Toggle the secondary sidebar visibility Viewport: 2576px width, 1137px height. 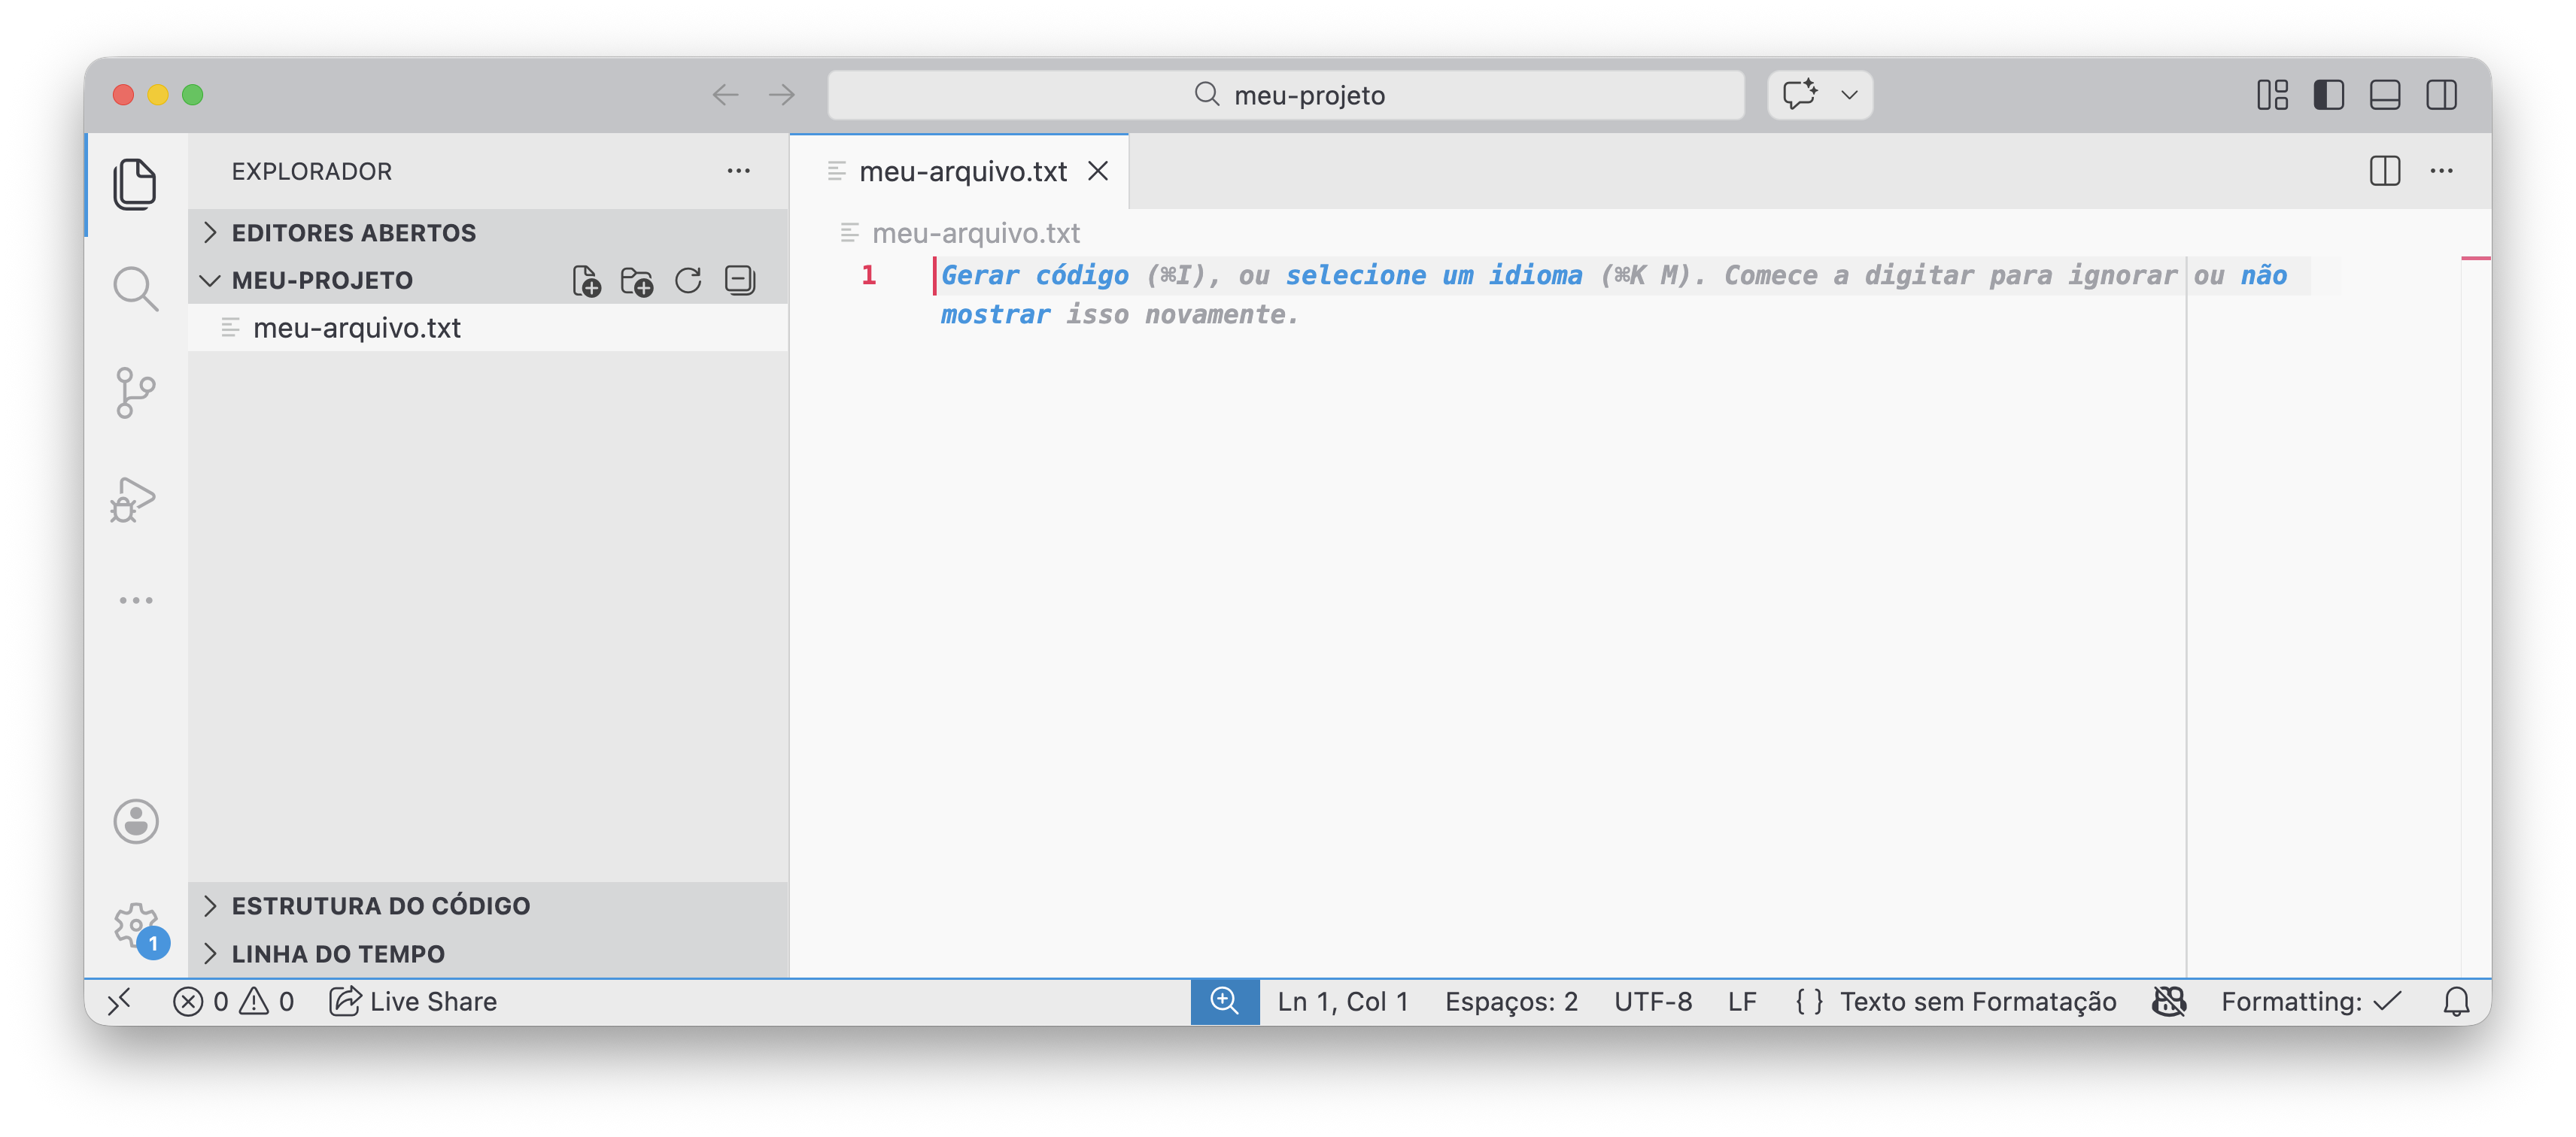coord(2441,95)
